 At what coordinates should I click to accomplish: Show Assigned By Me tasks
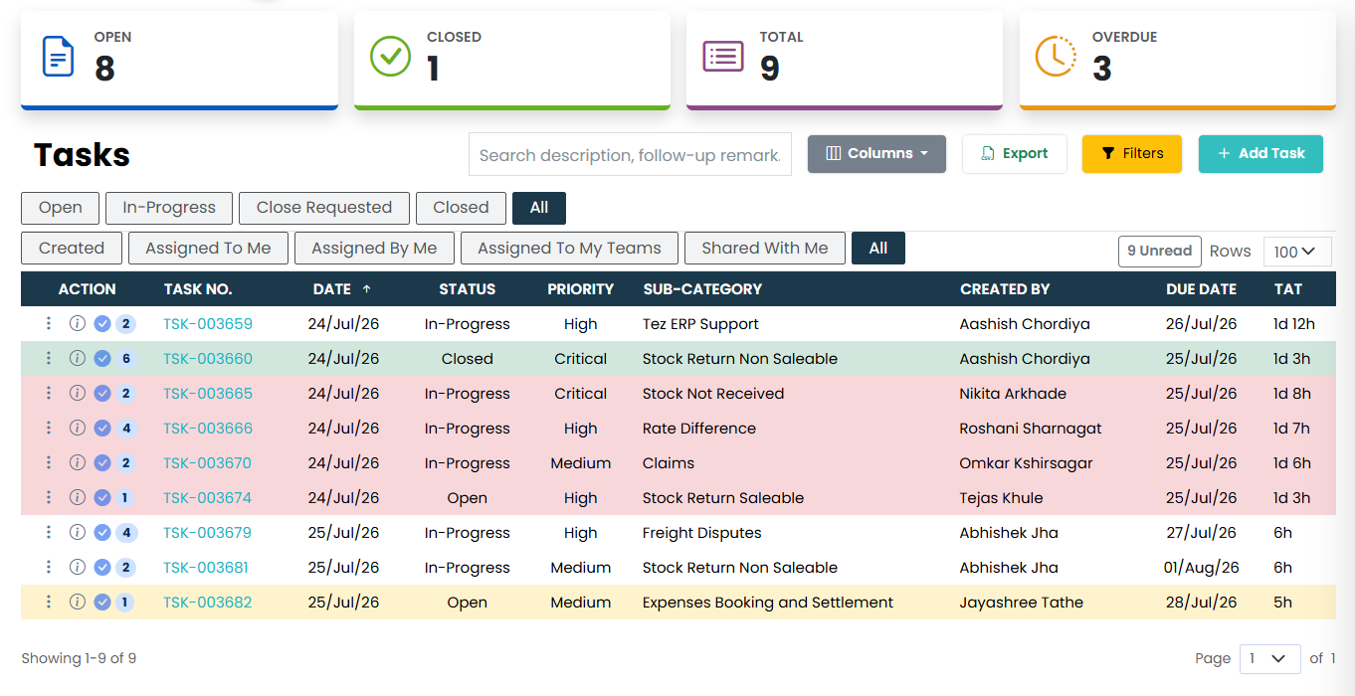coord(374,249)
